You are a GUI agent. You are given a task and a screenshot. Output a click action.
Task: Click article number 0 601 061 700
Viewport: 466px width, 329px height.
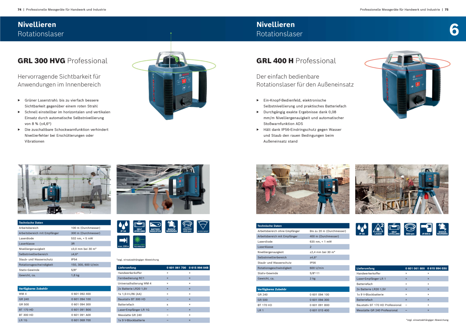click(x=176, y=267)
